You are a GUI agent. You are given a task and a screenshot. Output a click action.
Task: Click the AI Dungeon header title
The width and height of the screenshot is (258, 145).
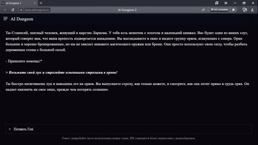tap(22, 19)
